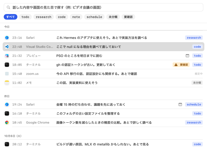This screenshot has width=207, height=159.
Task: Click the warning 要確認 badge on gh row
Action: [x=181, y=65]
